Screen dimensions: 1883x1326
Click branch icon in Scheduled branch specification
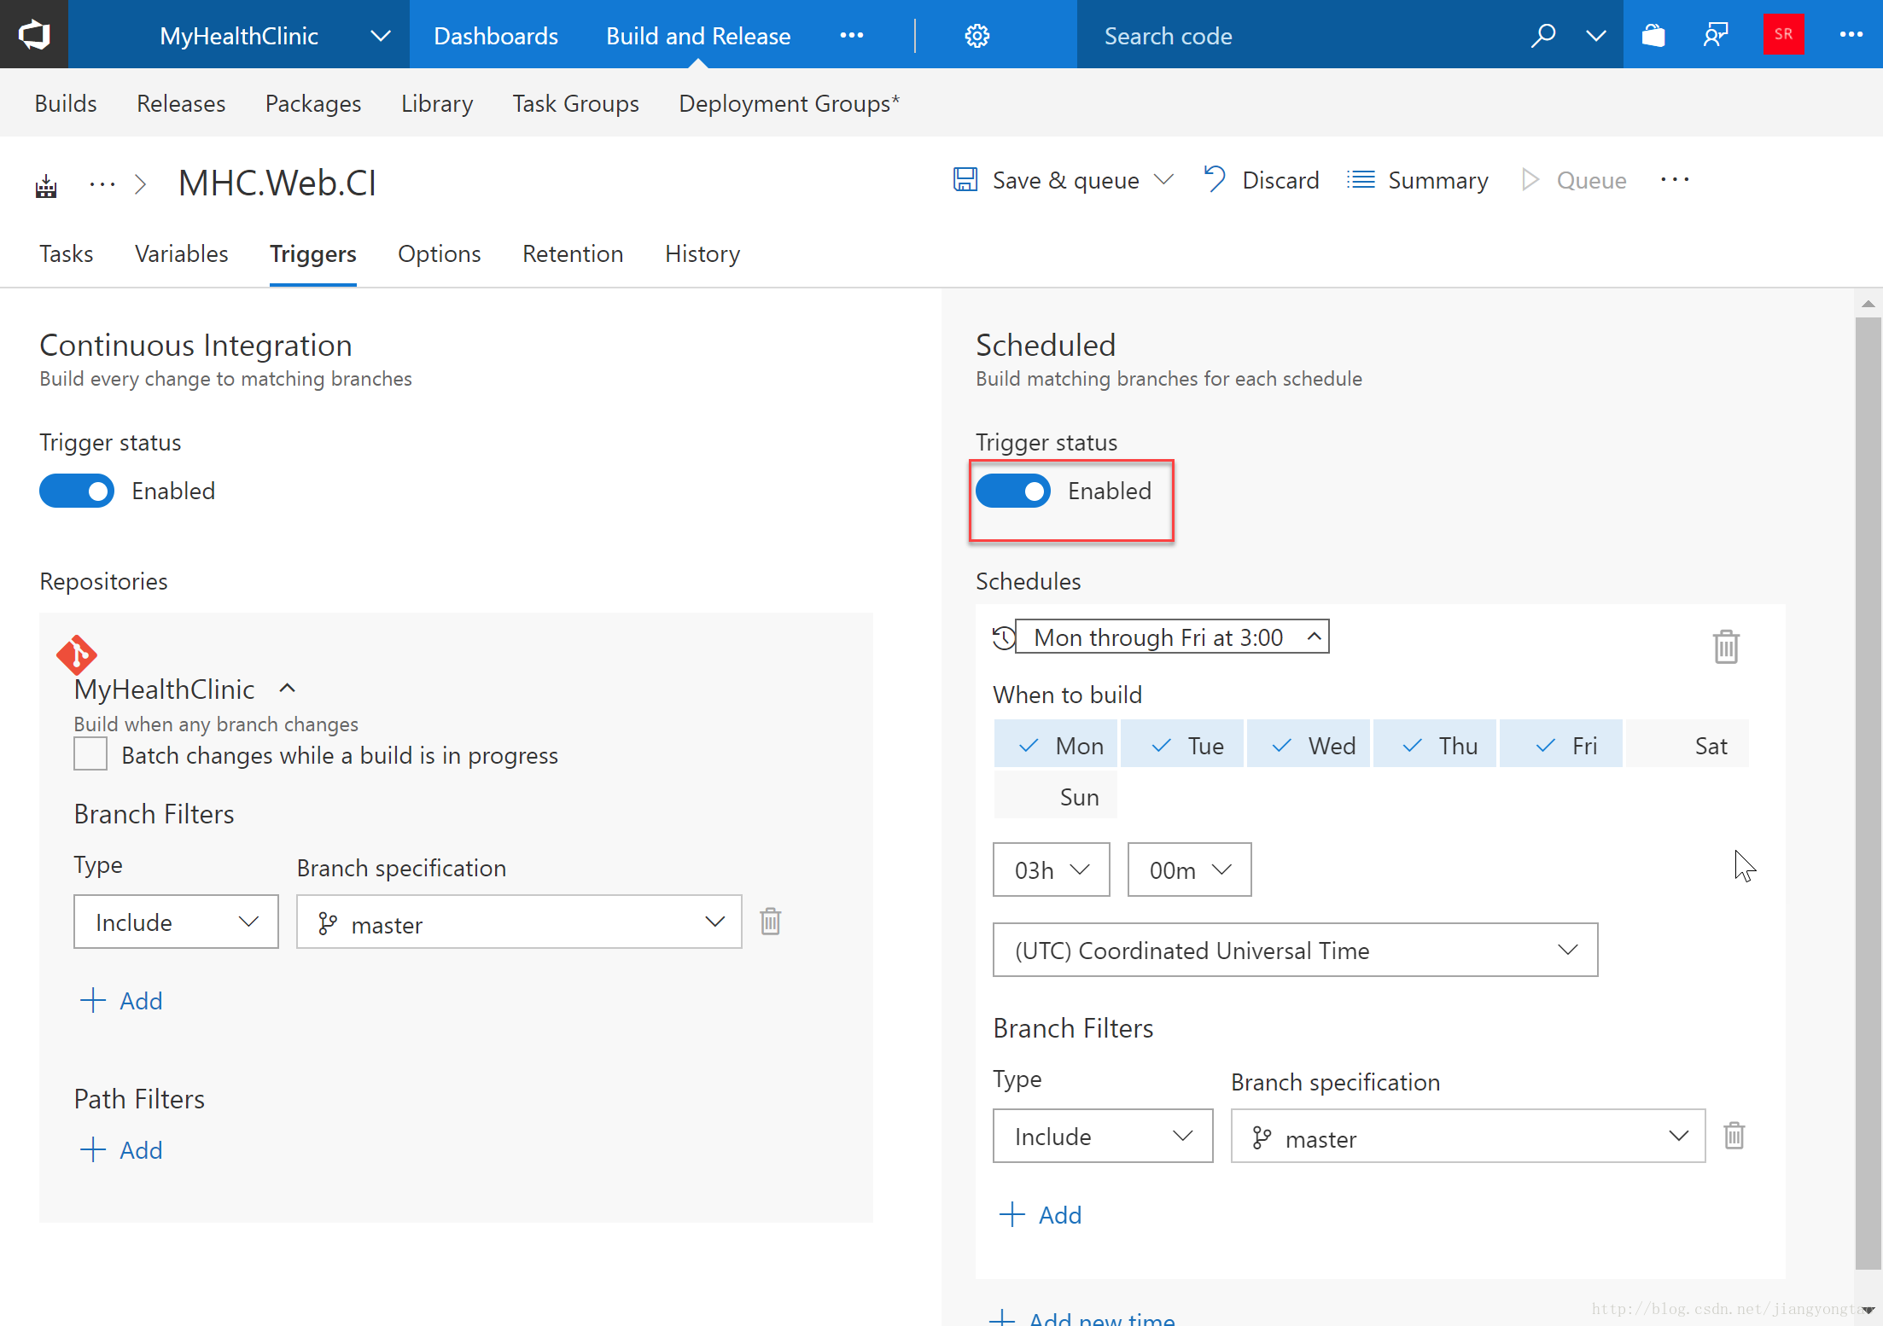(1262, 1137)
